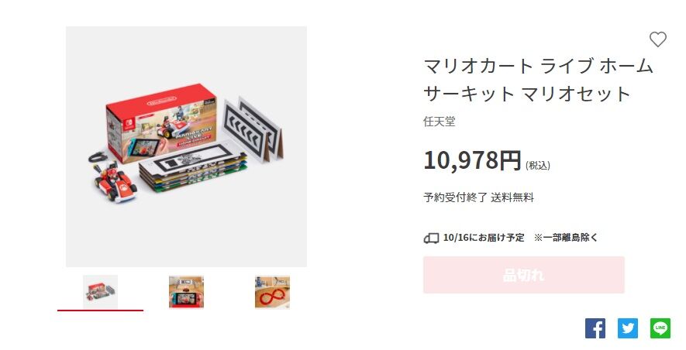Select the second thumbnail showing the Switch console
686x350 pixels.
click(186, 292)
